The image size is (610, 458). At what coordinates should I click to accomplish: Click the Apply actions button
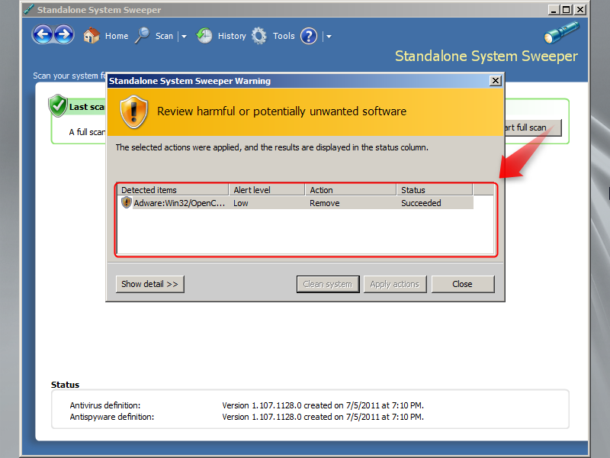point(395,284)
